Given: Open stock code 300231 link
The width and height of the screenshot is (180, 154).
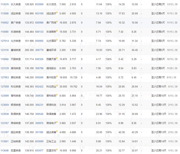Looking at the screenshot, I should point(39,105).
